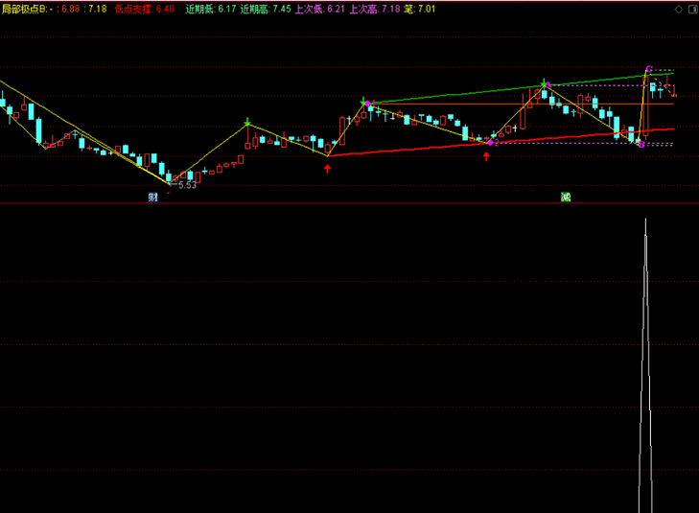Click the red up arrow below marker 2
Image resolution: width=699 pixels, height=513 pixels.
(x=486, y=156)
